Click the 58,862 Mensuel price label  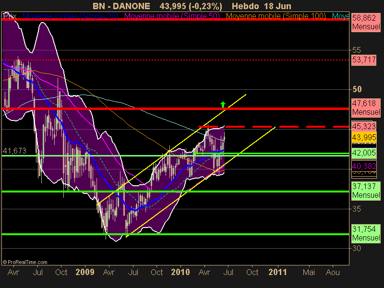point(366,22)
